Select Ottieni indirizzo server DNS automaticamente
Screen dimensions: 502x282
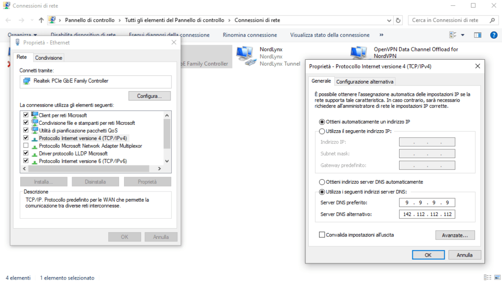pyautogui.click(x=322, y=182)
